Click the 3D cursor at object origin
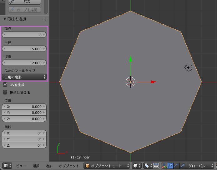 (x=130, y=82)
